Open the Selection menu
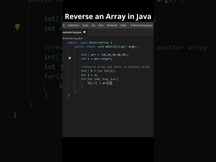Image resolution: width=216 pixels, height=162 pixels. pos(74,25)
